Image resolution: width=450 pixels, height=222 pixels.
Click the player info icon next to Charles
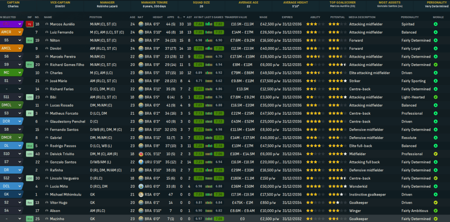(x=47, y=73)
